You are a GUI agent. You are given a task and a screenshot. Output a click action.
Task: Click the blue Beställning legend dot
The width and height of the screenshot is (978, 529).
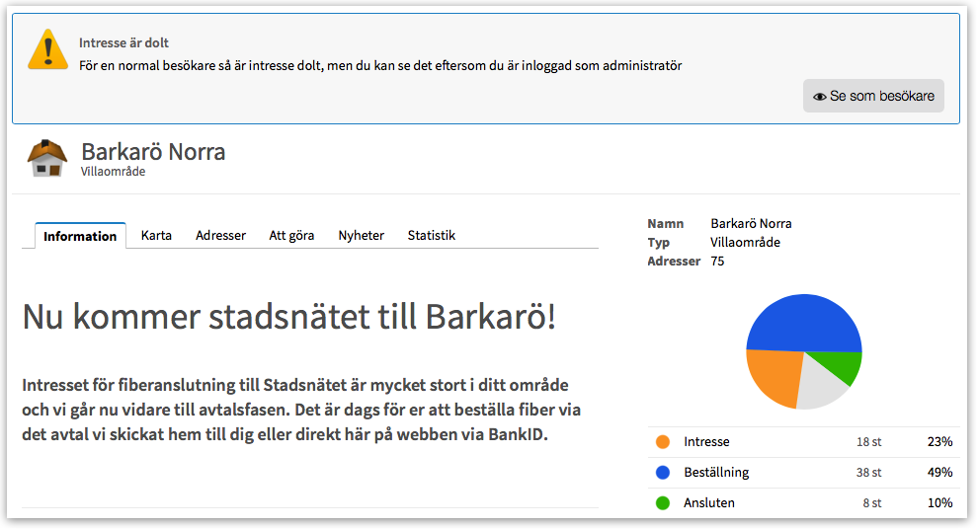pos(663,473)
